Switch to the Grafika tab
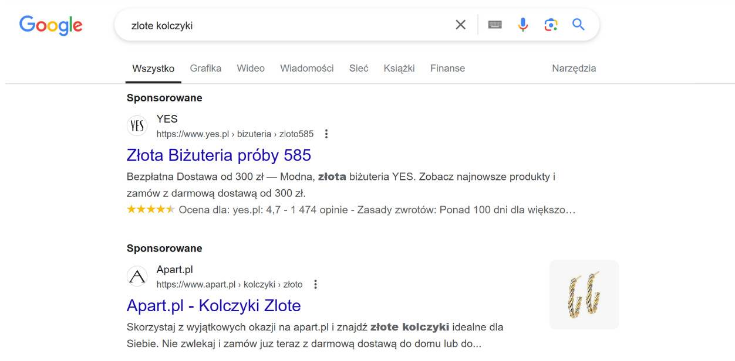The width and height of the screenshot is (735, 361). pos(205,69)
